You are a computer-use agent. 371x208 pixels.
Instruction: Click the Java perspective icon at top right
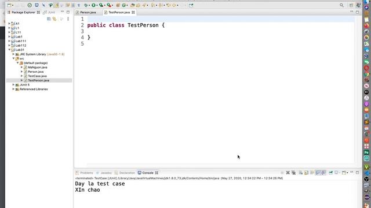click(x=358, y=5)
